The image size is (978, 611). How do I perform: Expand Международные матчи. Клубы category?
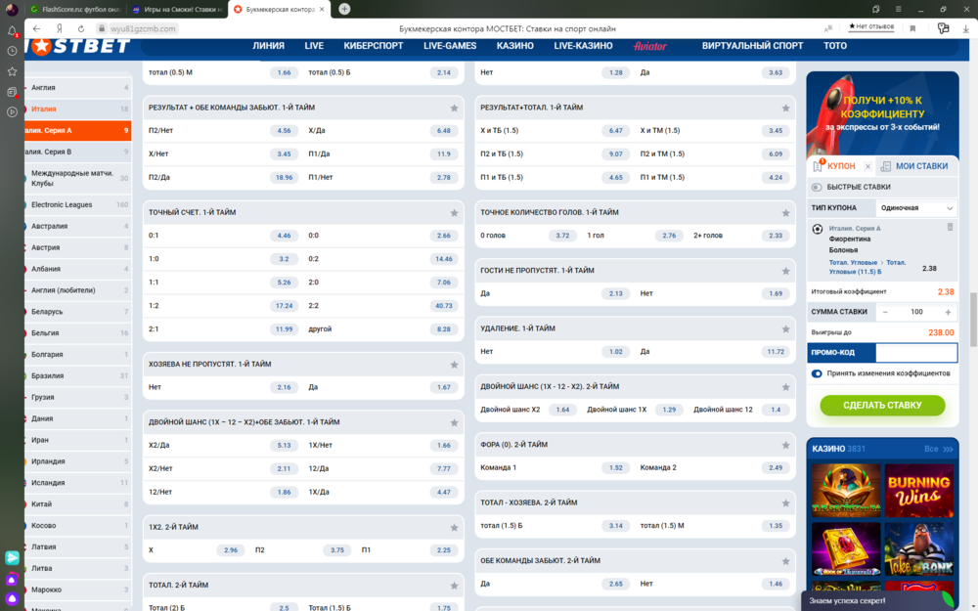click(78, 178)
